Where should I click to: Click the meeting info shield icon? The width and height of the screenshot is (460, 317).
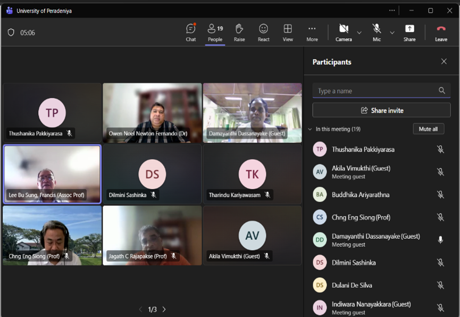(x=11, y=32)
